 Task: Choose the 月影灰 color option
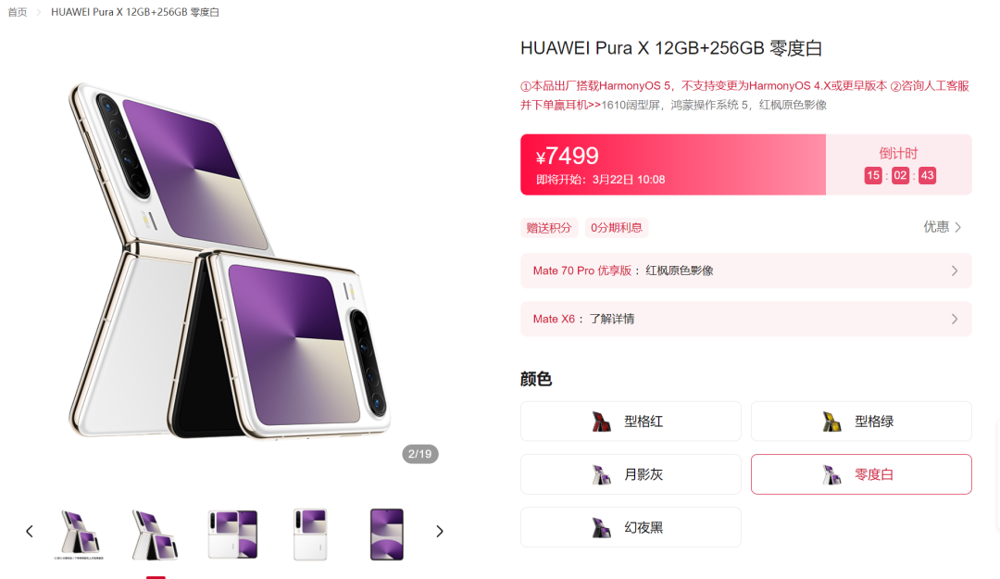click(631, 474)
